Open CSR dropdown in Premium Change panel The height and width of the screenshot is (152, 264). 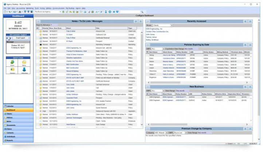(186, 133)
